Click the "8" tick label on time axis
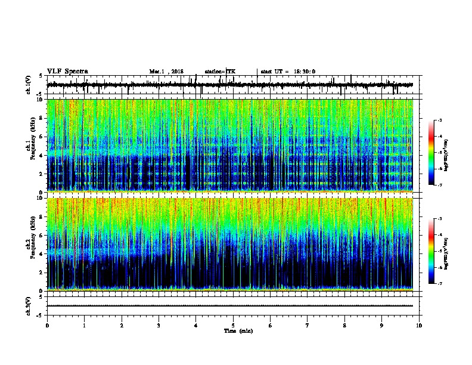 tap(344, 326)
